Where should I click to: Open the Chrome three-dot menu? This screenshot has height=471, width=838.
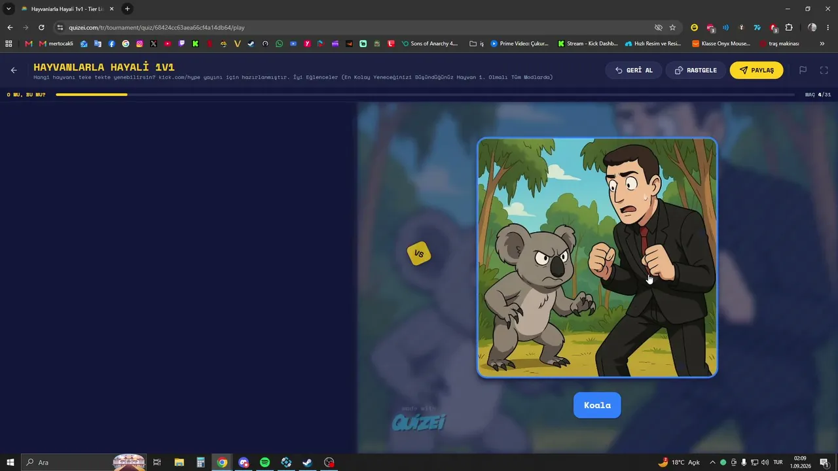coord(828,27)
